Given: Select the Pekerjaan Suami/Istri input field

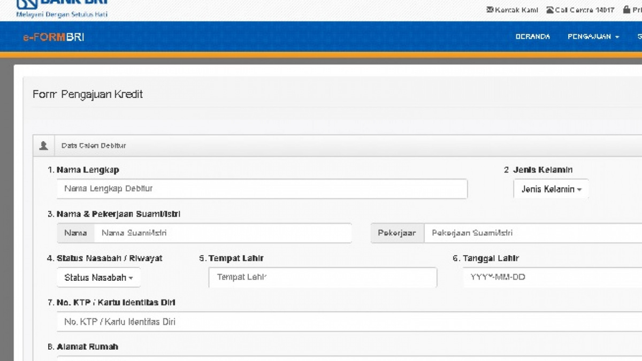Looking at the screenshot, I should click(x=532, y=233).
